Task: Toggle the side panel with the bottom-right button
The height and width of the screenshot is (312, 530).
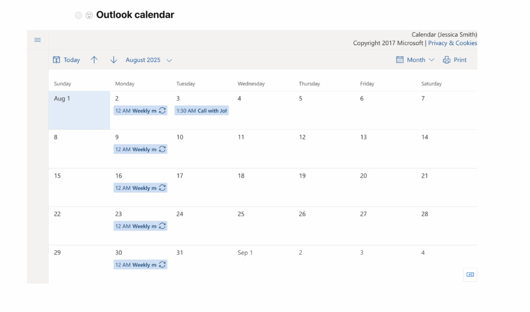Action: (470, 275)
